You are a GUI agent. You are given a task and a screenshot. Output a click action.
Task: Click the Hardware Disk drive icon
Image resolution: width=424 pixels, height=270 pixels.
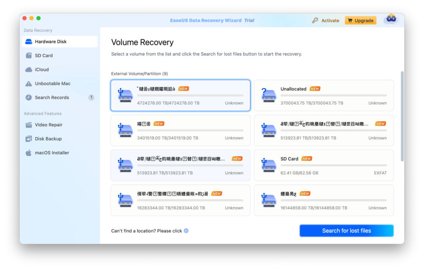coord(29,41)
